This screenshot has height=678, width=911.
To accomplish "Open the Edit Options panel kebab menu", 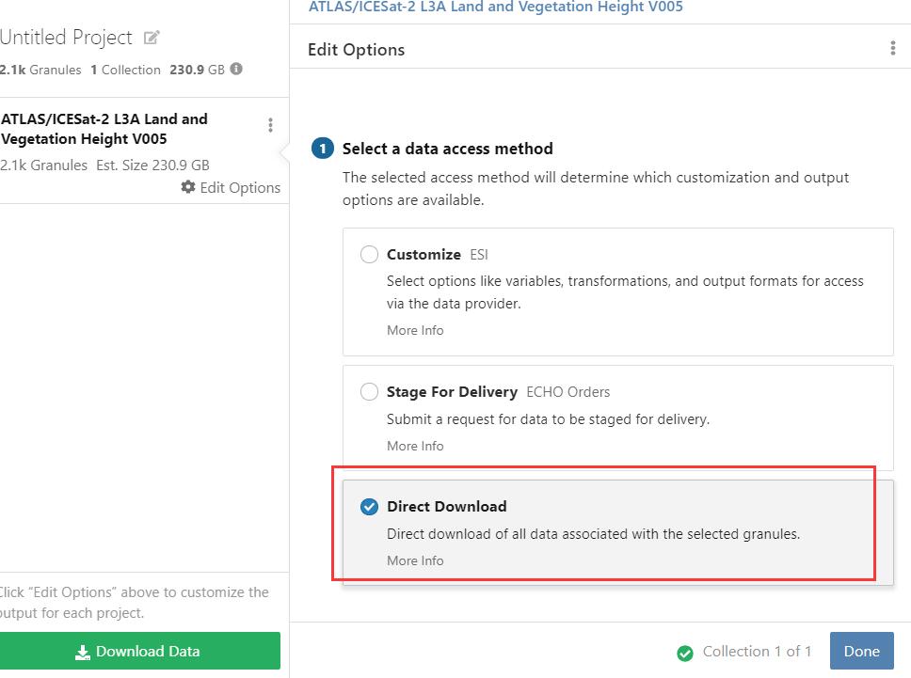I will pyautogui.click(x=892, y=49).
